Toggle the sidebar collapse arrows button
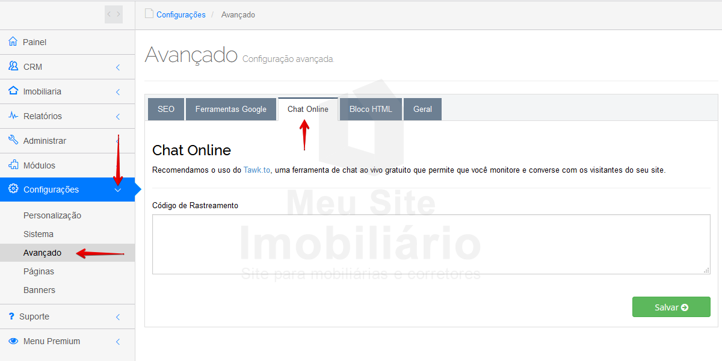The height and width of the screenshot is (361, 722). click(x=113, y=14)
